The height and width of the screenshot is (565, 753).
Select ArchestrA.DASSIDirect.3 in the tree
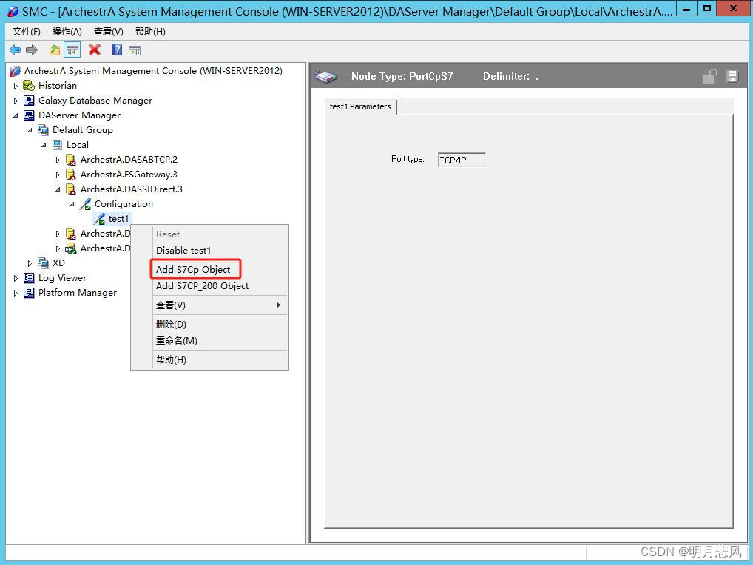pyautogui.click(x=132, y=189)
